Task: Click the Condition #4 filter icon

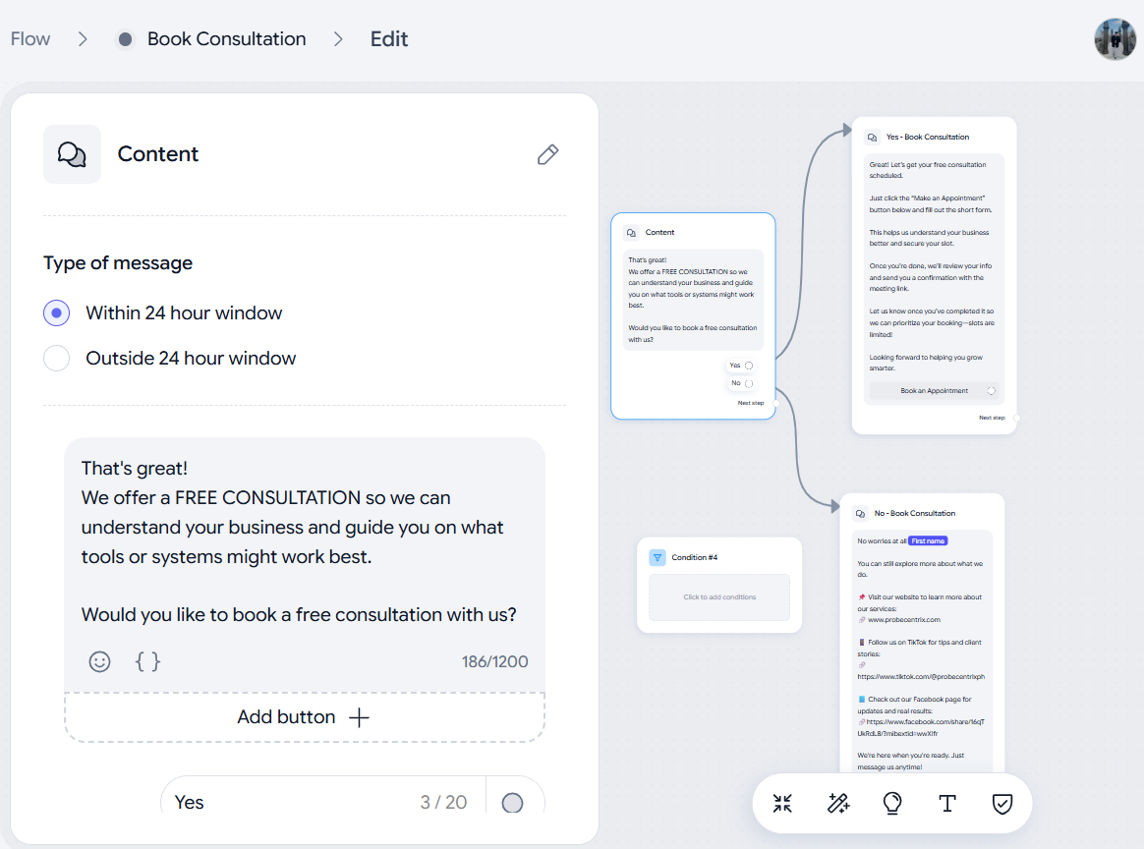Action: click(658, 557)
